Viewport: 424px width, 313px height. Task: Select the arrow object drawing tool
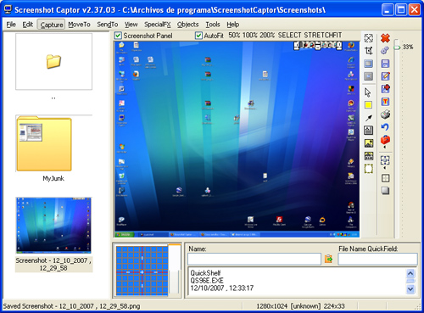[368, 118]
